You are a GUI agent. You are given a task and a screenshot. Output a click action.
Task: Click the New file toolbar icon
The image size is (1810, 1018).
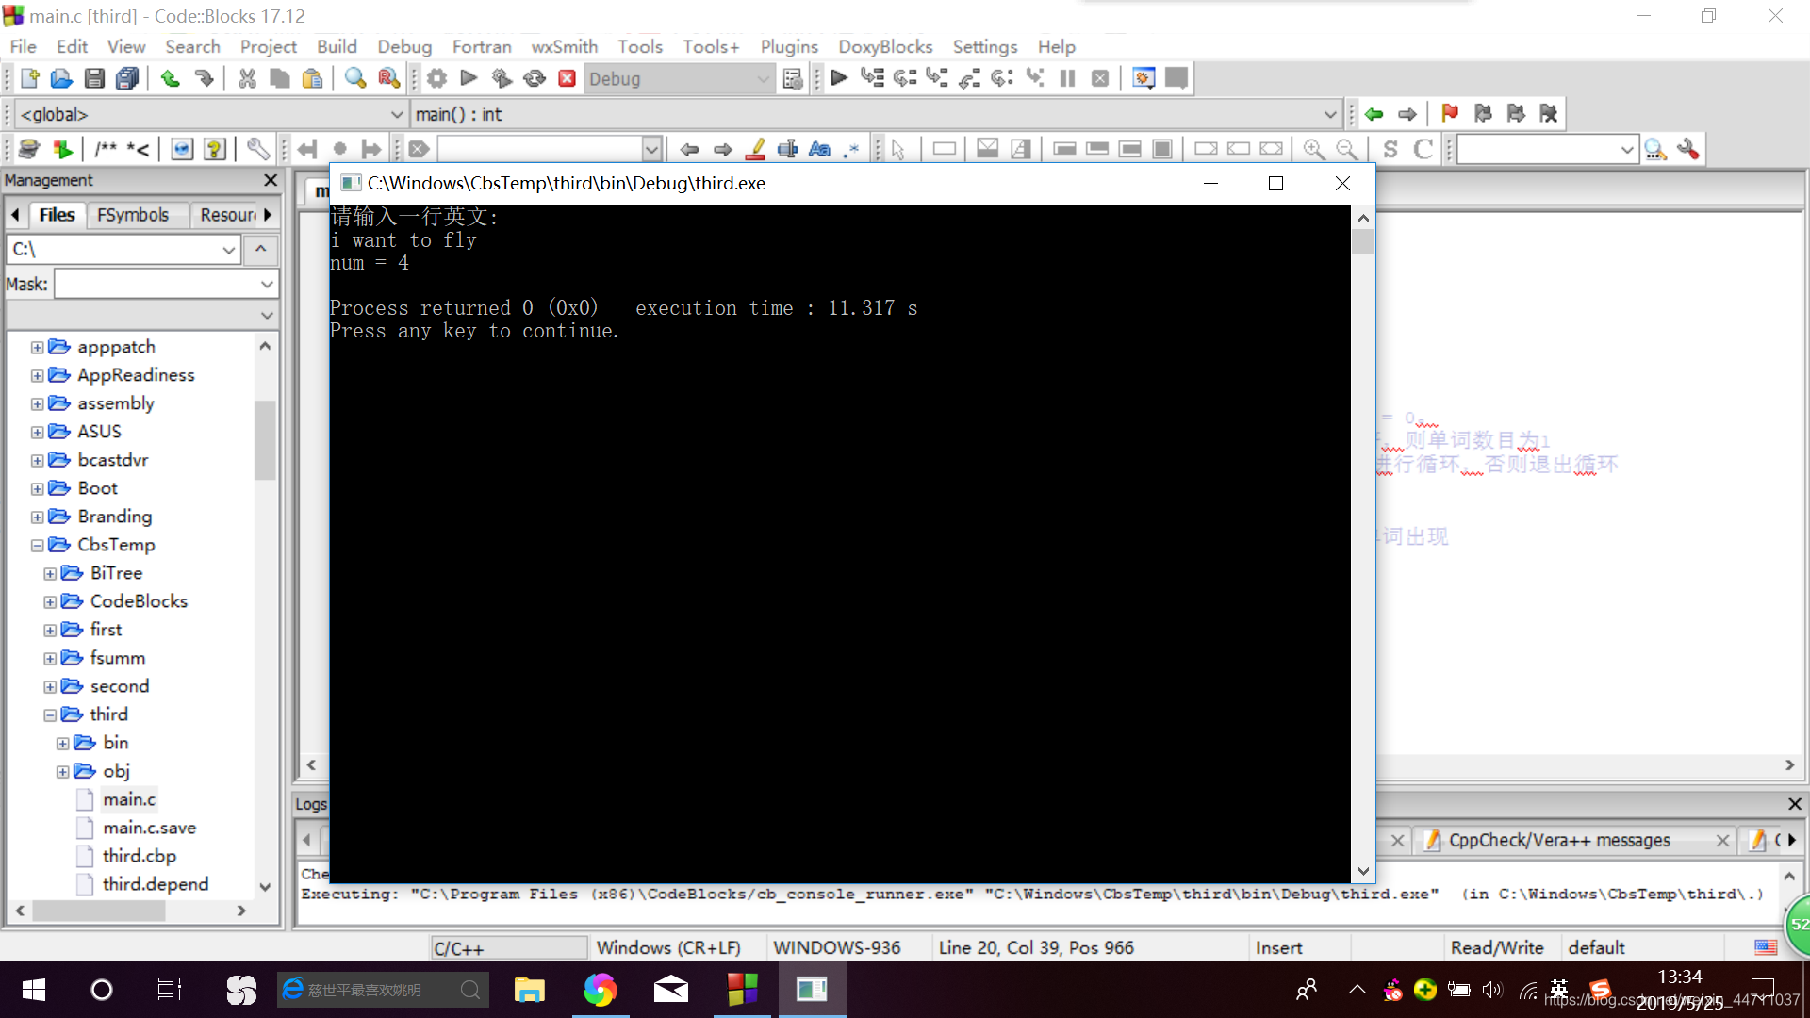tap(29, 78)
